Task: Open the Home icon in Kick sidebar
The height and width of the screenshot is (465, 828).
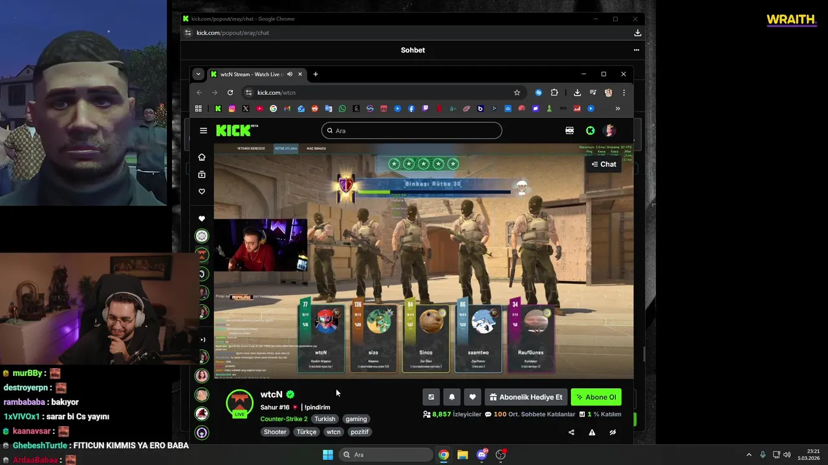Action: (202, 157)
